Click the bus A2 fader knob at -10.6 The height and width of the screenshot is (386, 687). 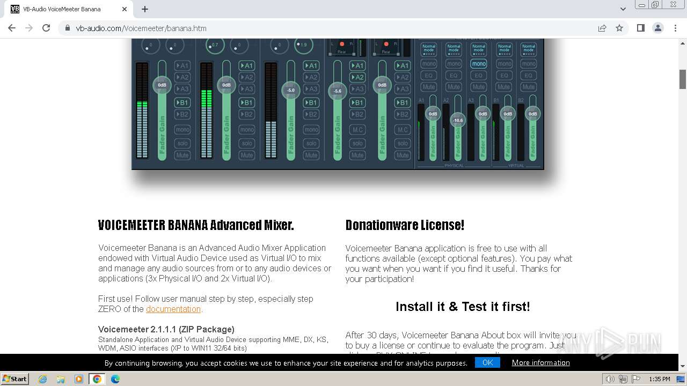(458, 121)
